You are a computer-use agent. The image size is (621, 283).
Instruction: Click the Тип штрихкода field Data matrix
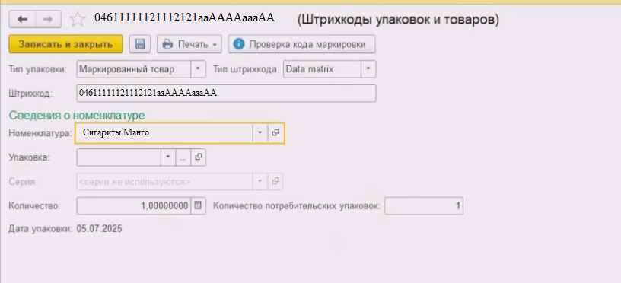[x=322, y=69]
